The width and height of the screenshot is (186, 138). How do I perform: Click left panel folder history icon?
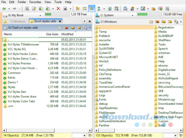click(60, 28)
